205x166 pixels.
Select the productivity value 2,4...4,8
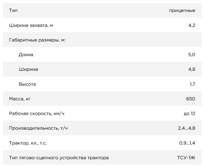pos(186,128)
